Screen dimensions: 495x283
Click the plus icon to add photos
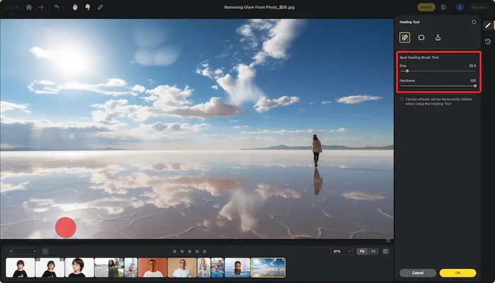pos(41,7)
